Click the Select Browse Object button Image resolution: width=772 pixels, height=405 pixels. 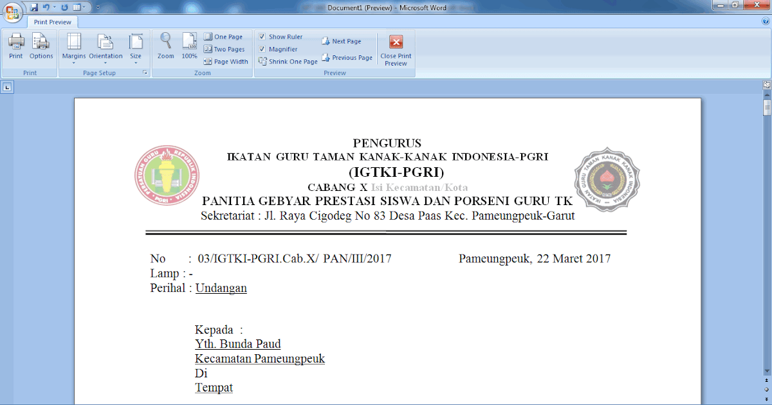[767, 390]
